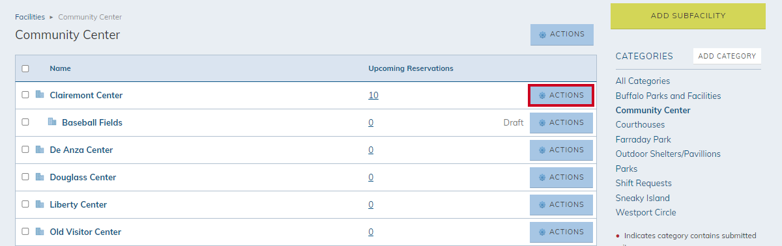Open Clairemont Center's 10 upcoming reservations

click(373, 95)
